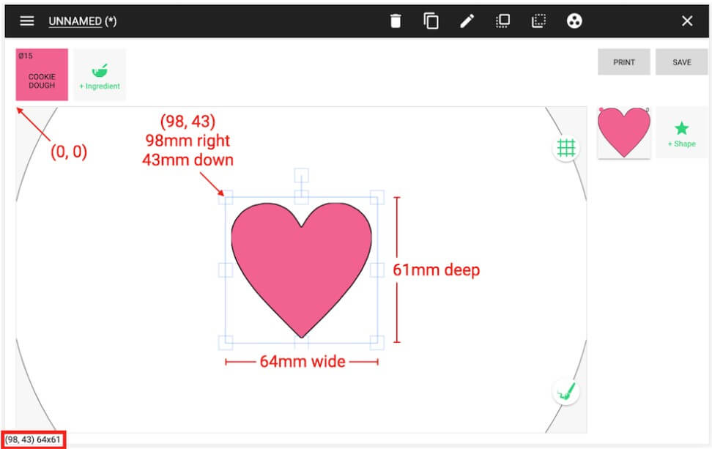Click the green brush button on canvas
Image resolution: width=712 pixels, height=449 pixels.
(x=565, y=391)
